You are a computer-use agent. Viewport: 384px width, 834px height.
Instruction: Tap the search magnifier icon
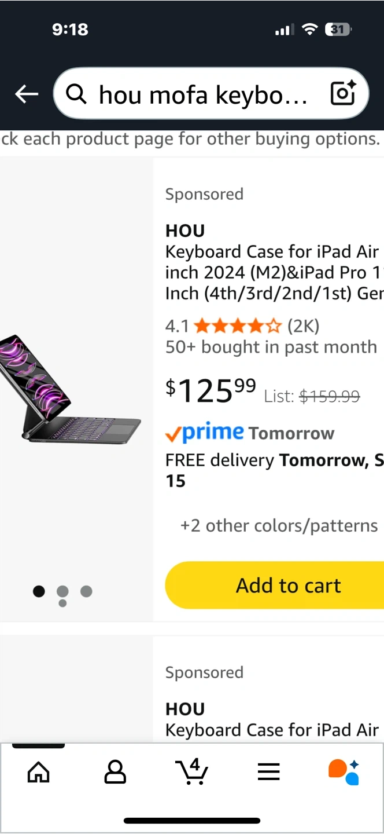coord(76,93)
